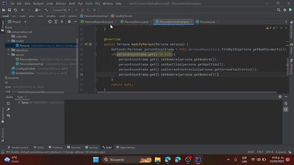Open 4 spaces indent selector
The height and width of the screenshot is (165, 294).
[281, 152]
